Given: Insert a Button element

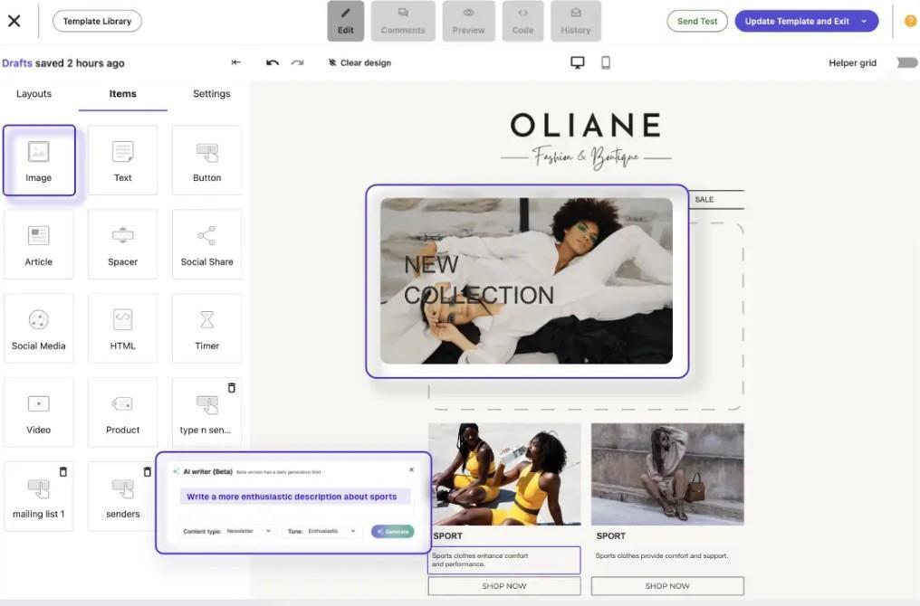Looking at the screenshot, I should point(206,159).
